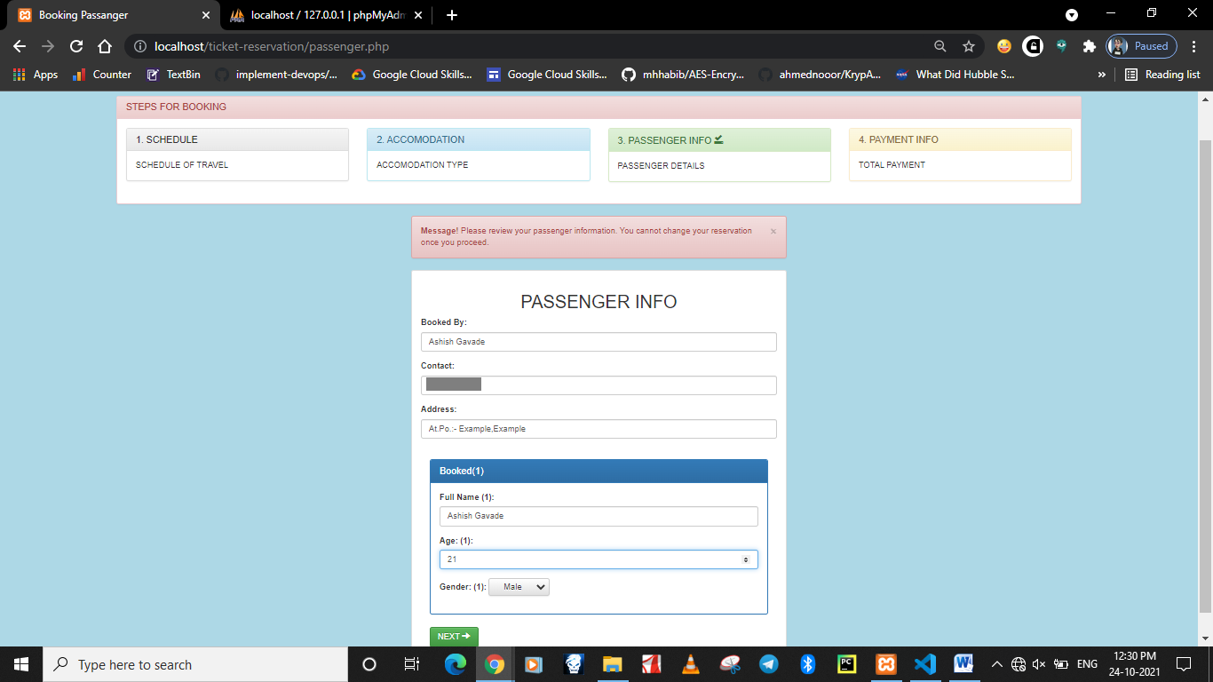Bookmark this page with the star icon
Screen dimensions: 1213x682
click(x=969, y=46)
